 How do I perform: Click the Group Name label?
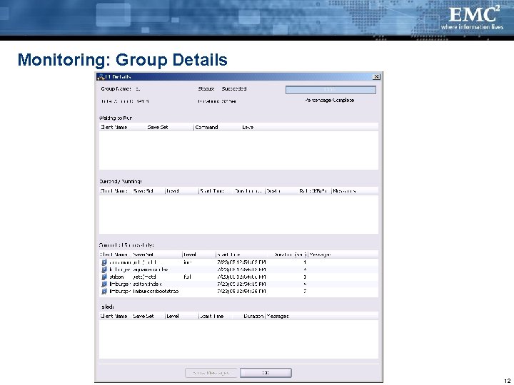point(116,88)
